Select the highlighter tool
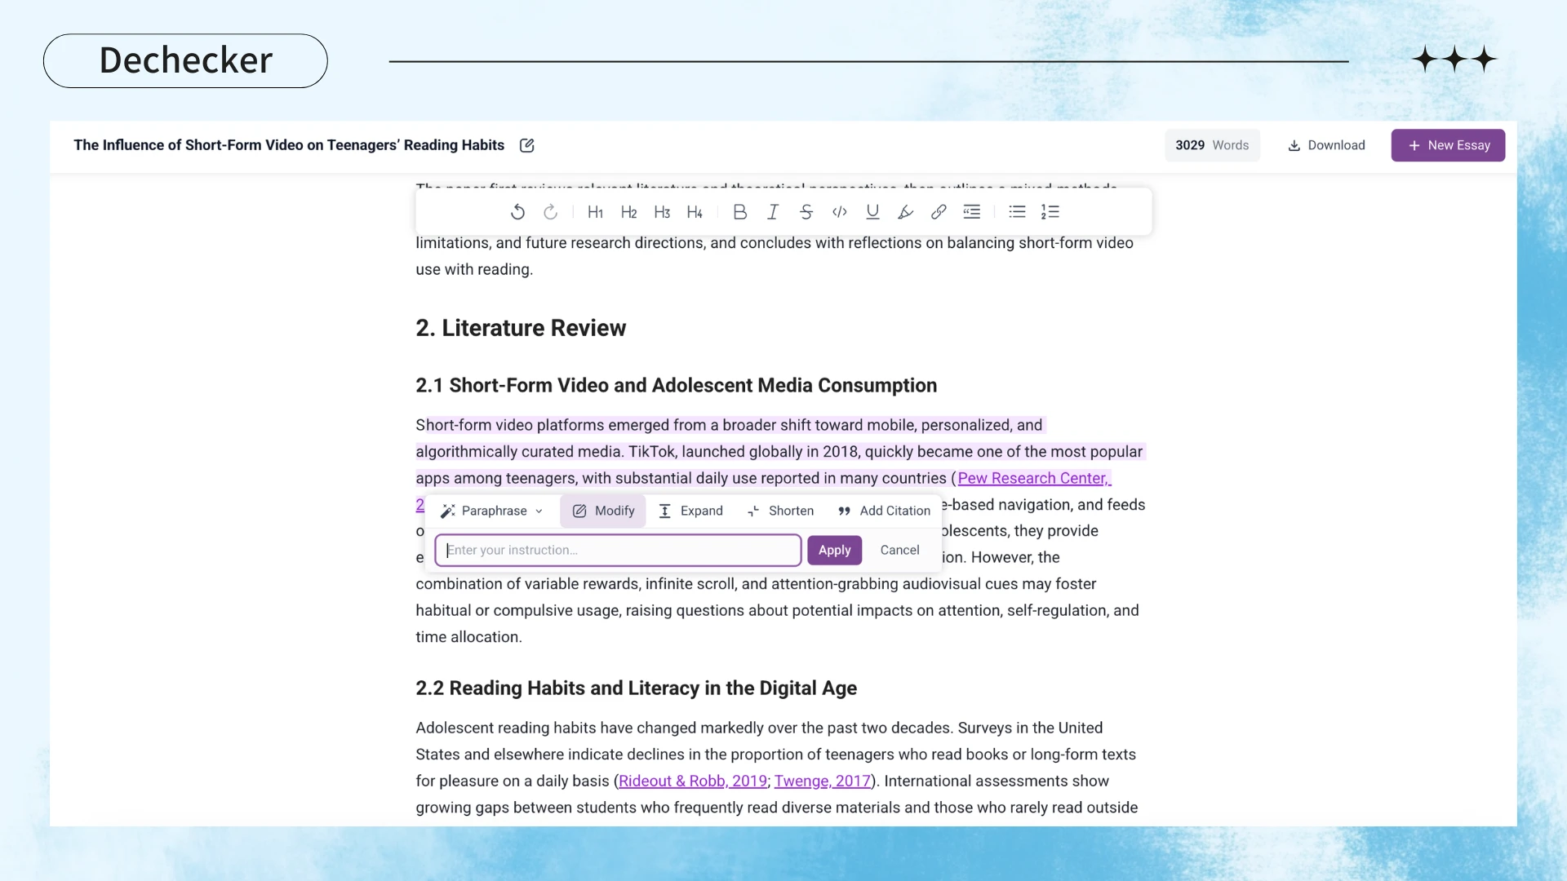The height and width of the screenshot is (881, 1567). [905, 212]
